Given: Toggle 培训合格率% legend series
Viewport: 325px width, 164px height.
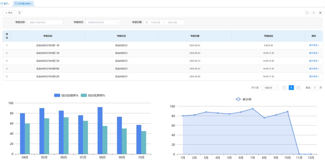Looking at the screenshot, I should [66, 95].
